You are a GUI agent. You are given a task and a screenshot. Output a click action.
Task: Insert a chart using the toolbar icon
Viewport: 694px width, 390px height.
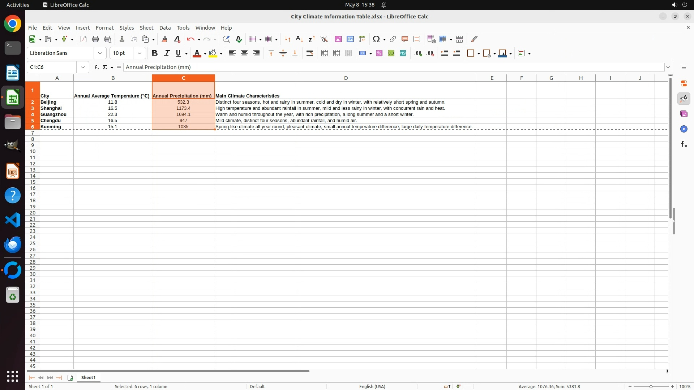click(x=350, y=39)
